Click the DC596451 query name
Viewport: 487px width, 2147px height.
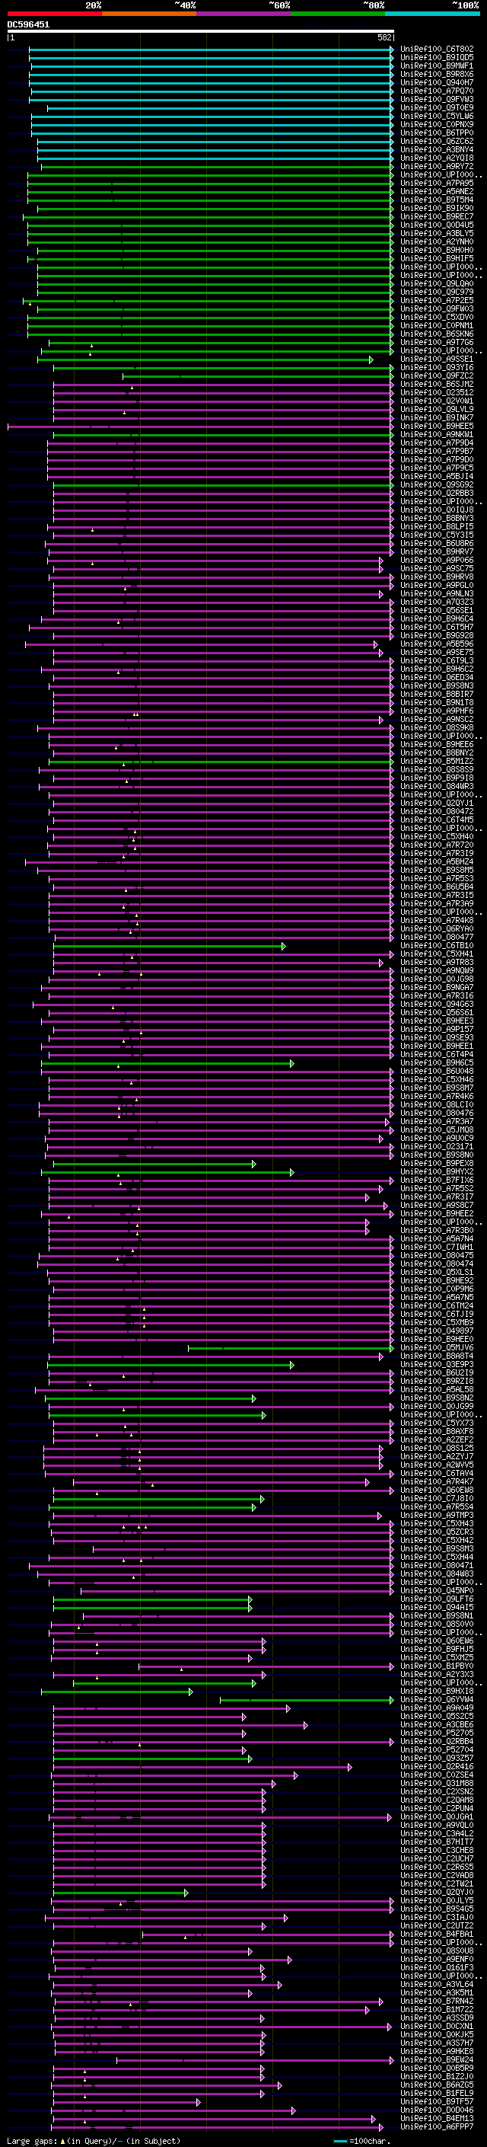click(x=28, y=25)
